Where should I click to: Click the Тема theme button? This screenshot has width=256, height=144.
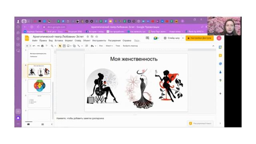[118, 46]
